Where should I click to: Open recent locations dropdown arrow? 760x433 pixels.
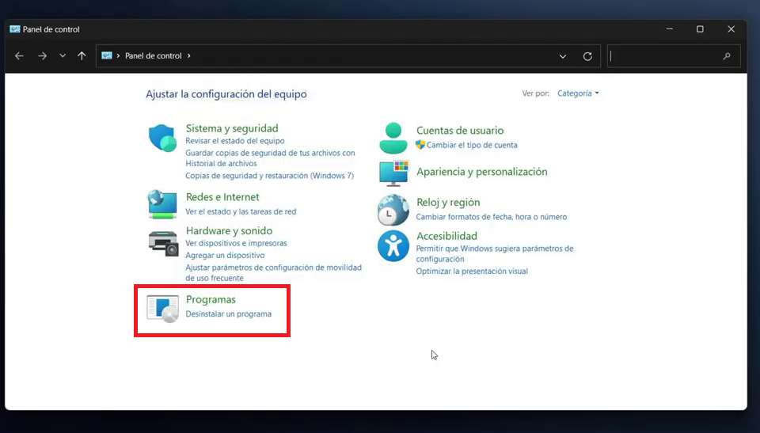[x=63, y=55]
